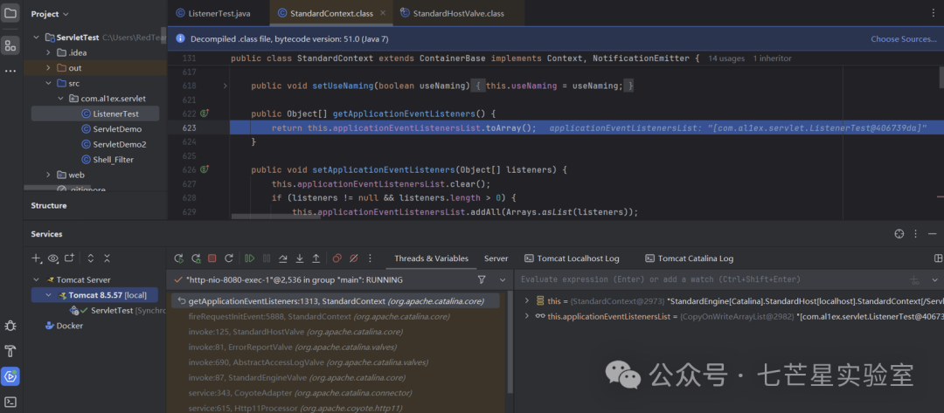Click the View Options eye icon in Services
This screenshot has width=944, height=413.
[53, 258]
